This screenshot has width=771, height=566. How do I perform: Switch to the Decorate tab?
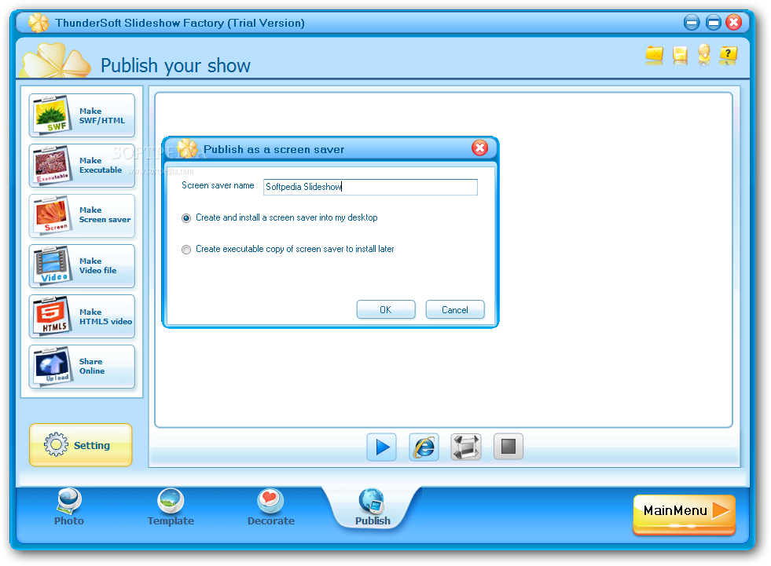coord(271,507)
